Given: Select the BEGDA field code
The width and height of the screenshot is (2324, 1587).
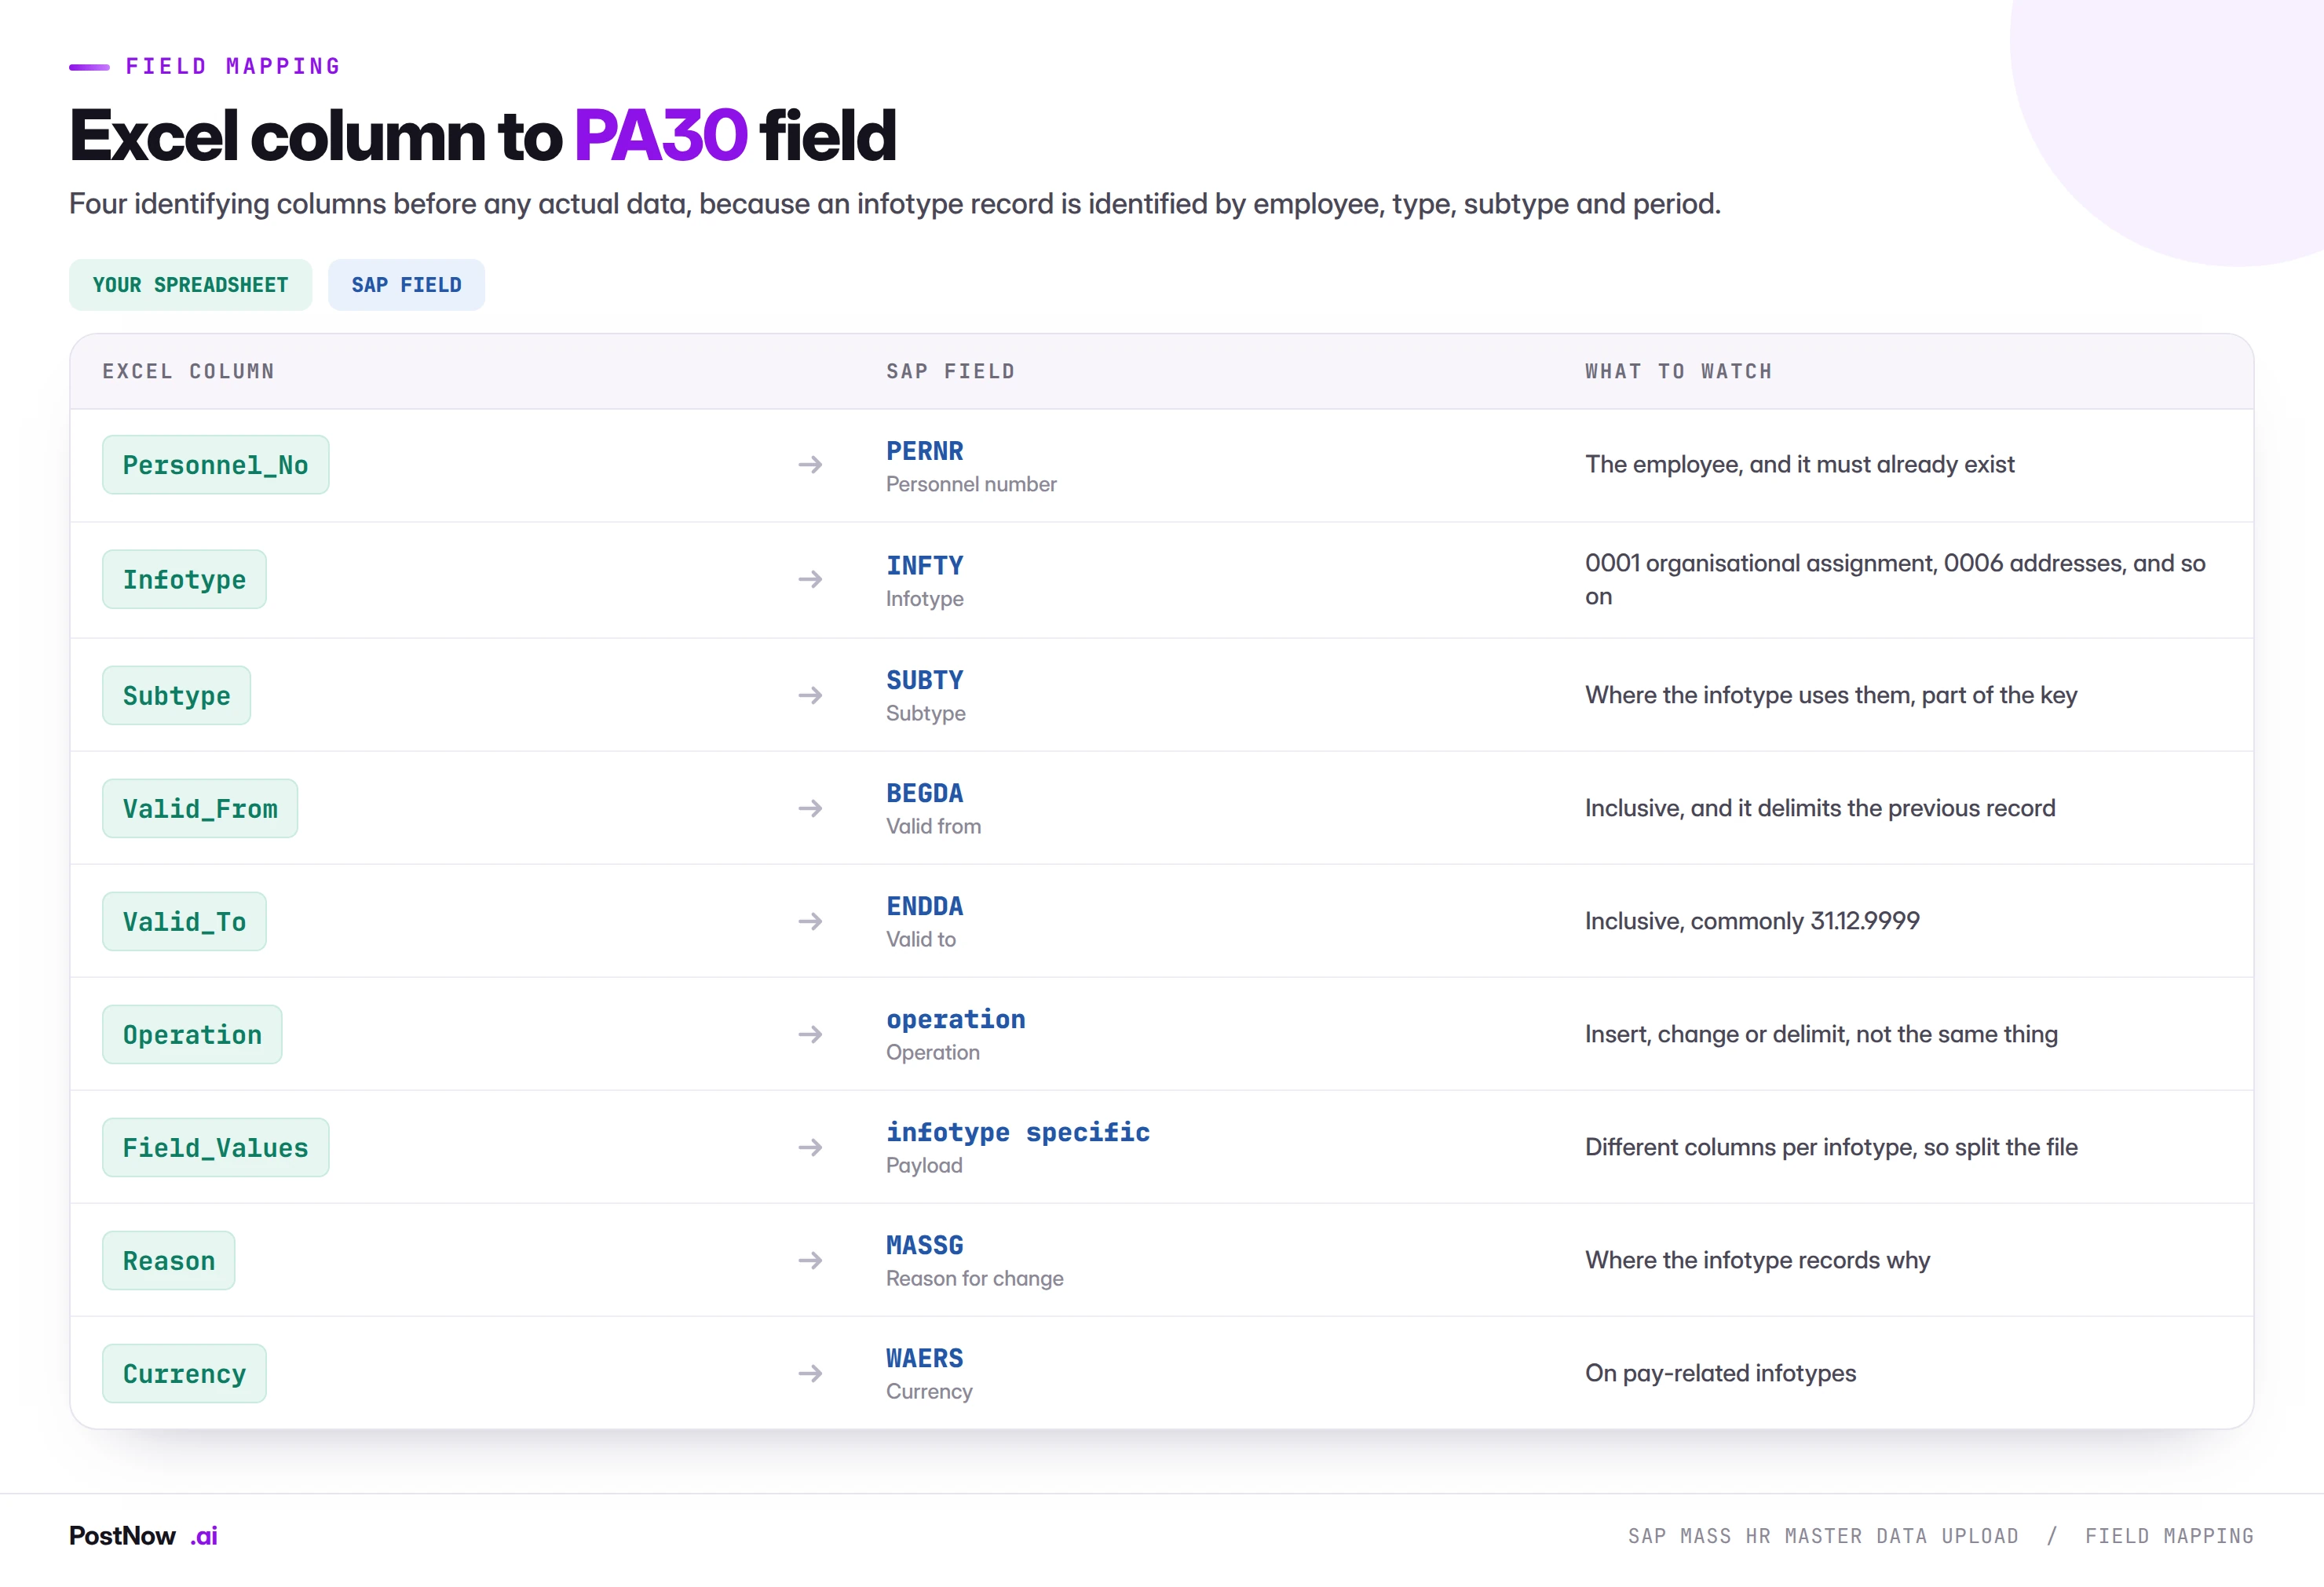Looking at the screenshot, I should click(925, 793).
